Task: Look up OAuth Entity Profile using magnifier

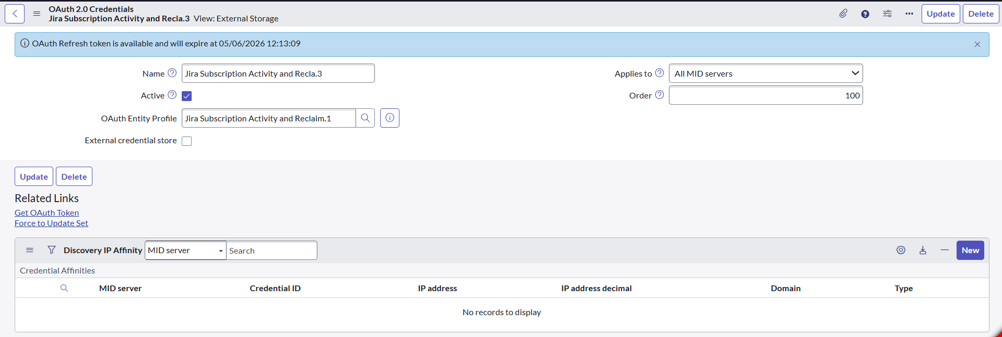Action: coord(366,118)
